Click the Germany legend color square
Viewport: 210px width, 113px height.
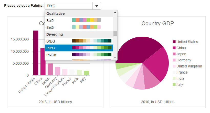[x=174, y=60]
